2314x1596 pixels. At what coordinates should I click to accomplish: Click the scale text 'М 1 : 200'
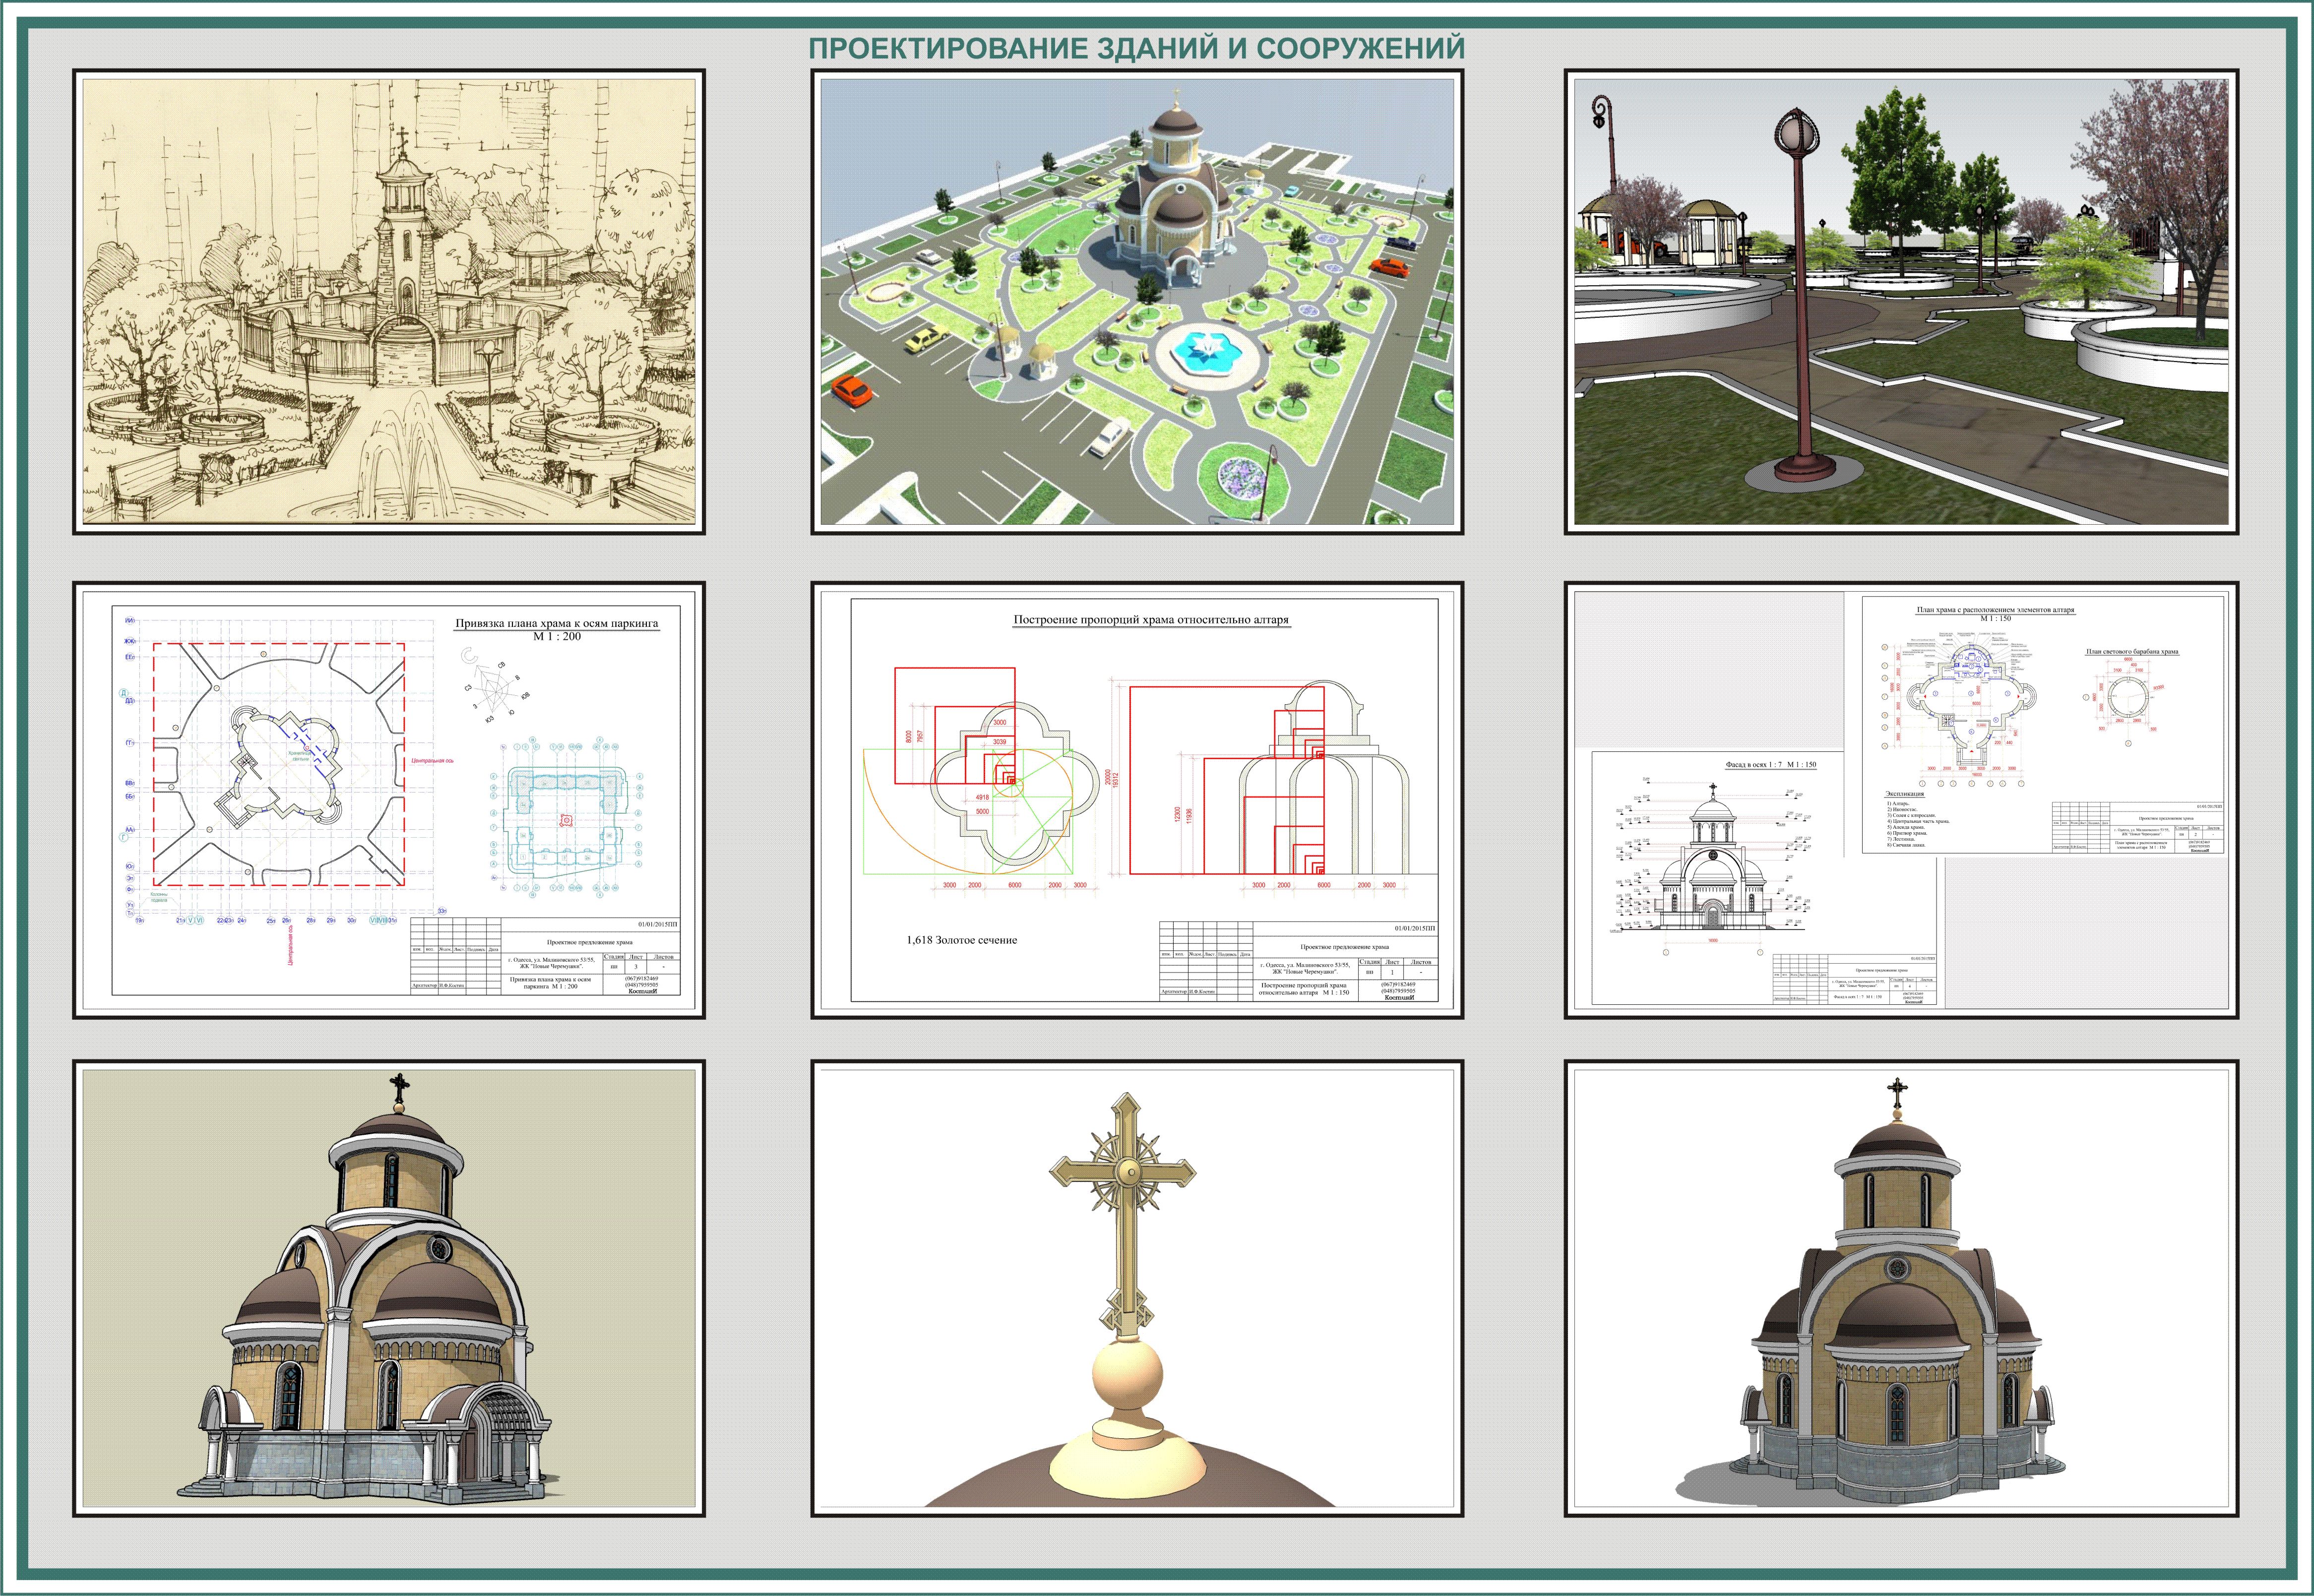(557, 637)
